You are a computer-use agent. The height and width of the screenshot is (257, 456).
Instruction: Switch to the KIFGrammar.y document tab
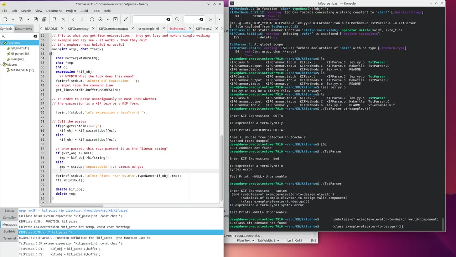78,29
